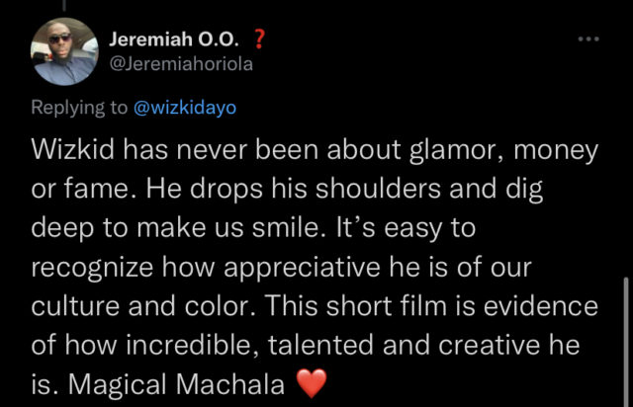
Task: Select the 'Magical Machala' text
Action: (177, 384)
